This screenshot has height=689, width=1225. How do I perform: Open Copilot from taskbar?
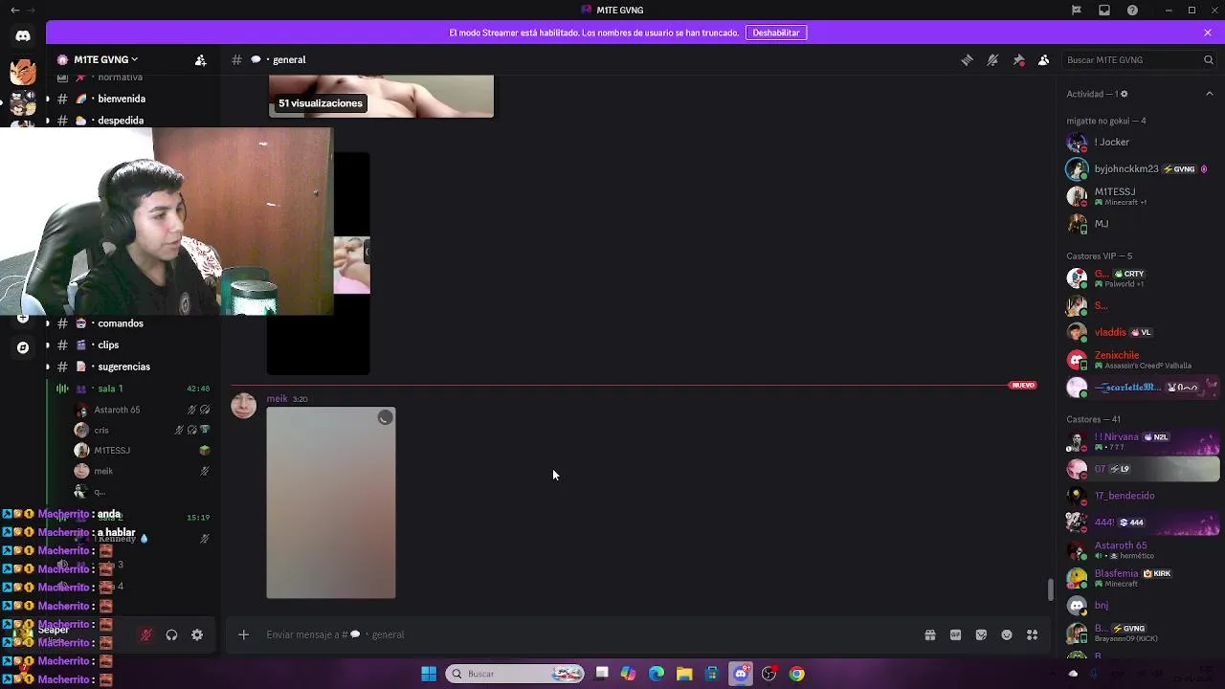(x=629, y=674)
